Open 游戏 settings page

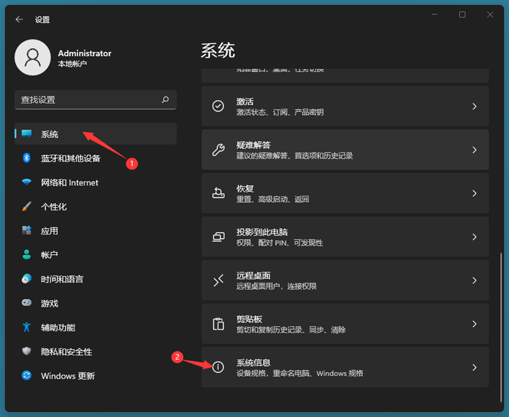click(96, 303)
